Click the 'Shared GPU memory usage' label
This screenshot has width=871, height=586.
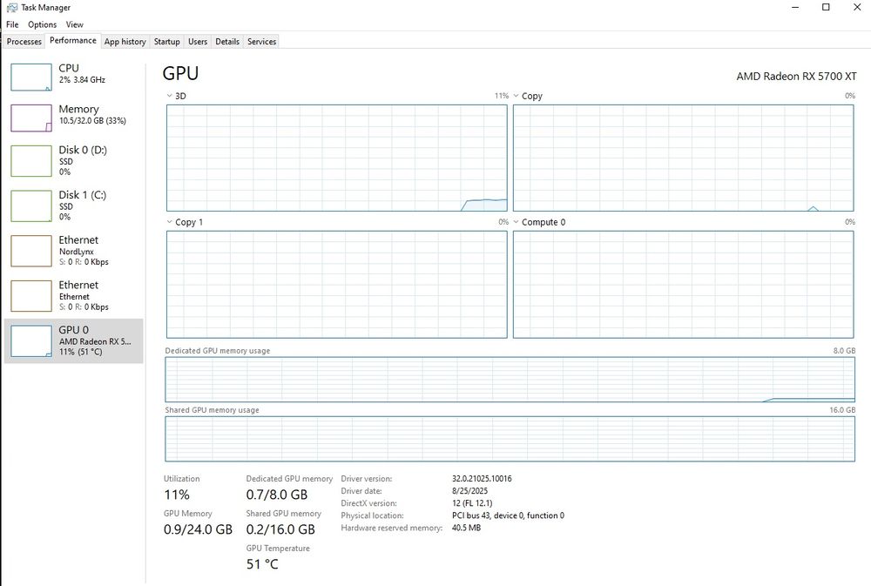pos(212,410)
